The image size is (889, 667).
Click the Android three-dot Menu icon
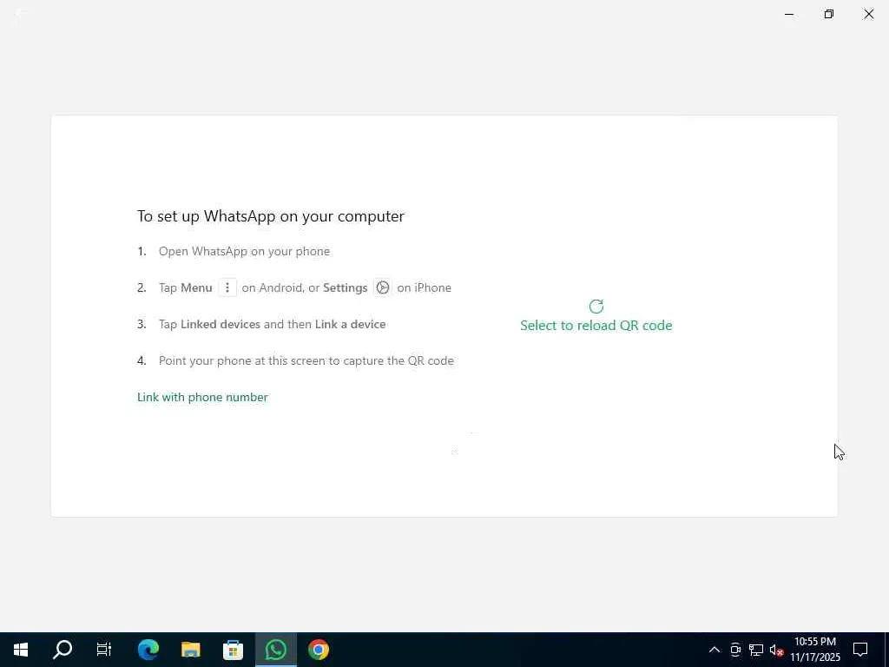(227, 287)
